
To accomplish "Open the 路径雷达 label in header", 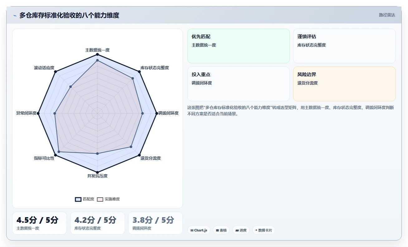I will (x=387, y=15).
